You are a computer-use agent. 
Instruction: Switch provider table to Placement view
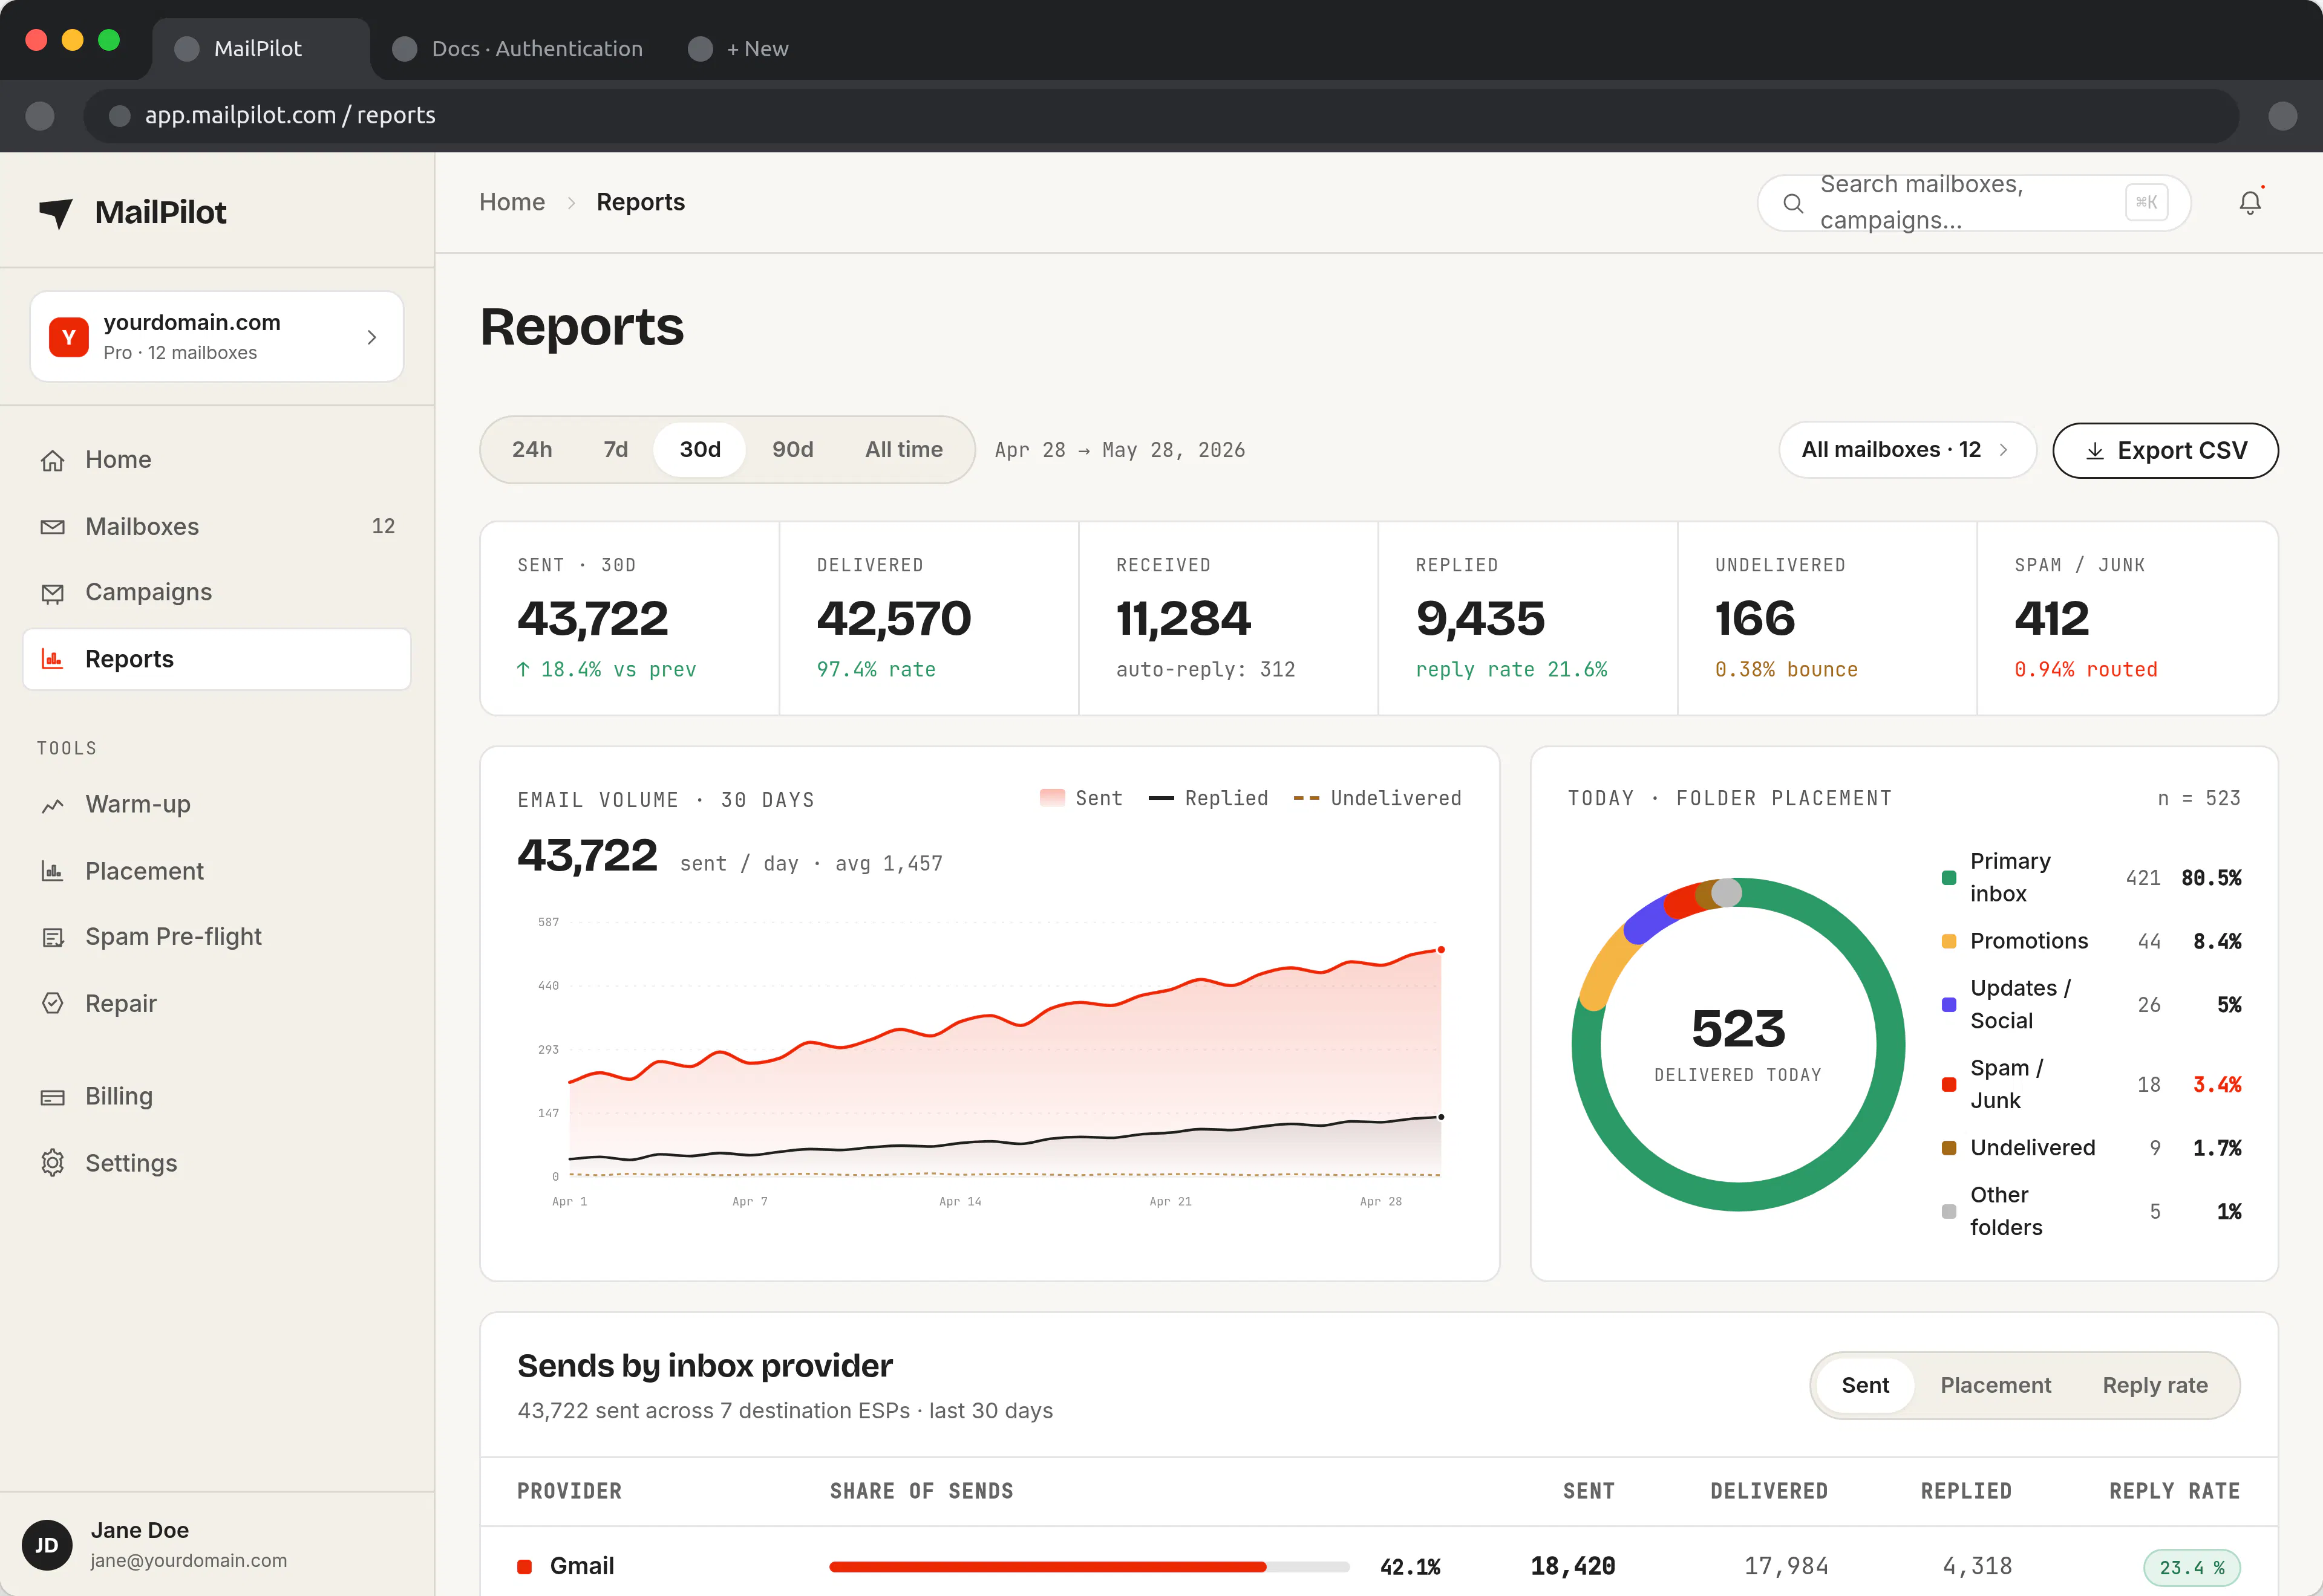click(1996, 1385)
